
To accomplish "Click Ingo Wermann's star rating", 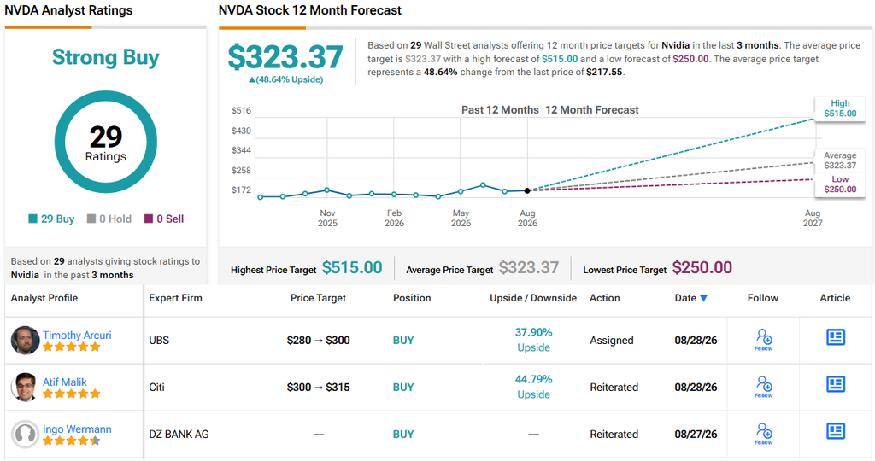I will (72, 441).
